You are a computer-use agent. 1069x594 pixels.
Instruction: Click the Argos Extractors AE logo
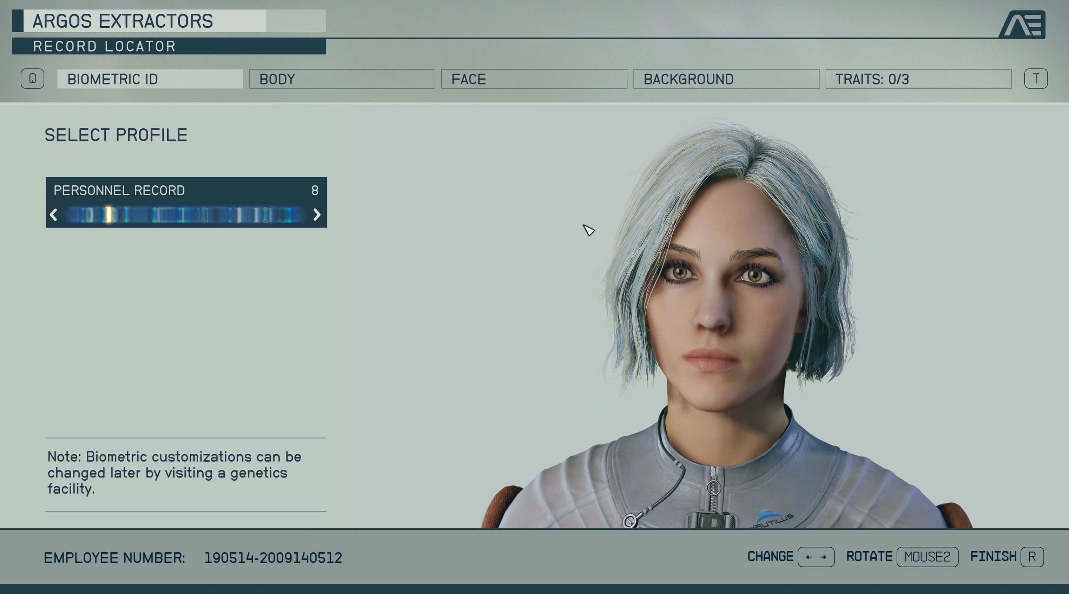(x=1022, y=25)
